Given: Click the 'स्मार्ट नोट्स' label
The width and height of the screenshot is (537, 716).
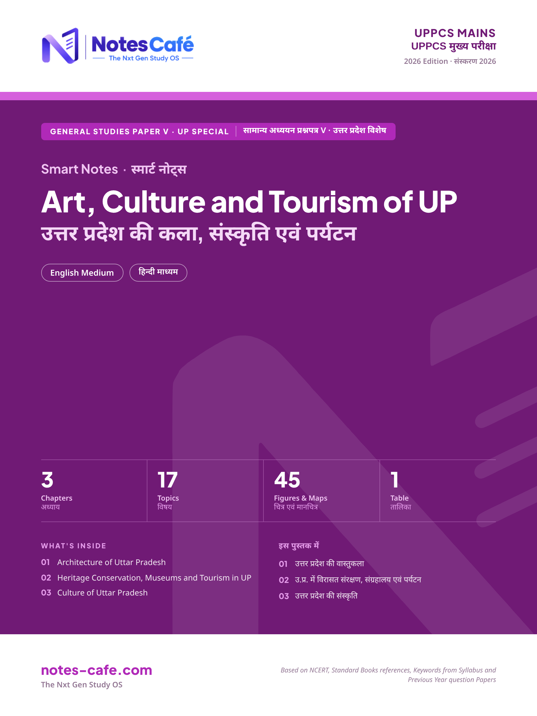Looking at the screenshot, I should (x=159, y=169).
